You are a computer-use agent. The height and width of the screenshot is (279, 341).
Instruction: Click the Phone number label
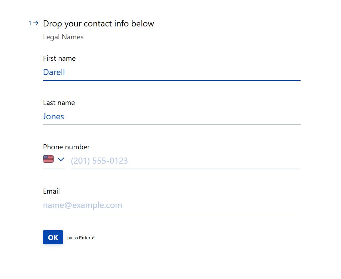[66, 147]
